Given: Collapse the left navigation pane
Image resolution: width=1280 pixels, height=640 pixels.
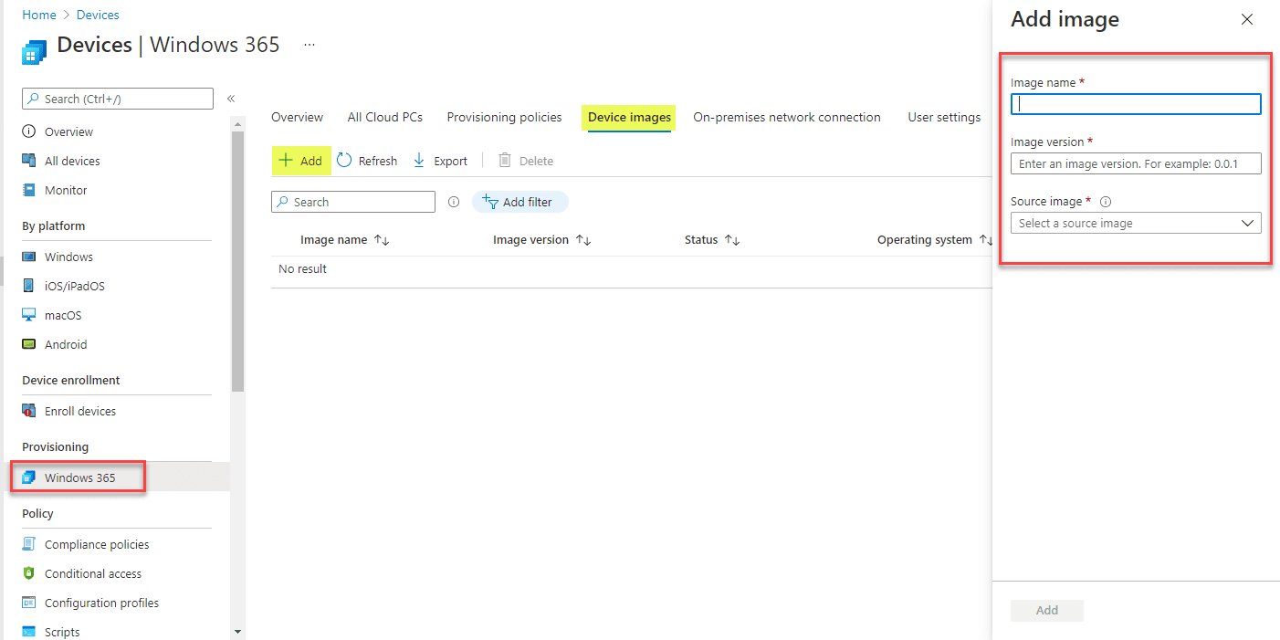Looking at the screenshot, I should 231,98.
